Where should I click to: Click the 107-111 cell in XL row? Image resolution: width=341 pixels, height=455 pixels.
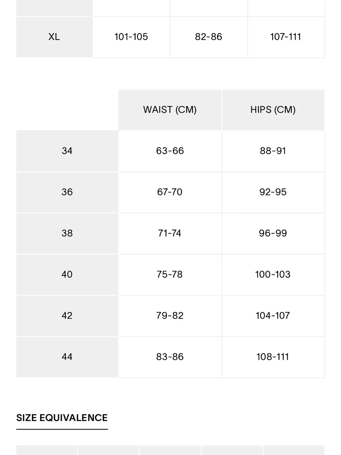(286, 37)
